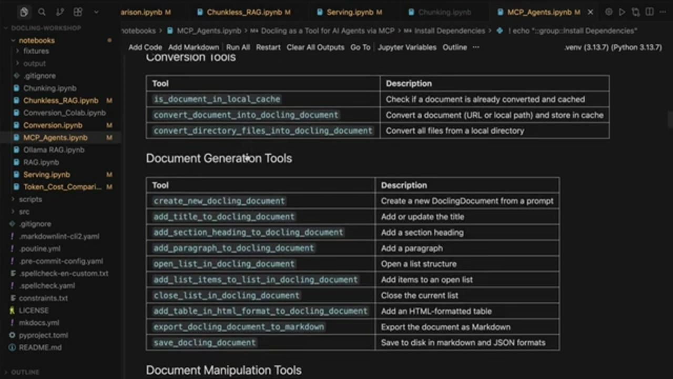
Task: Open the Search view icon
Action: click(x=42, y=12)
